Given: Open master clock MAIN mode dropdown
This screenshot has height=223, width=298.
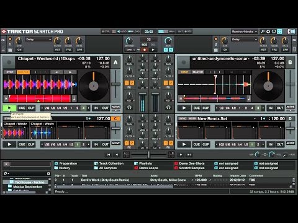Looking at the screenshot, I should point(130,50).
